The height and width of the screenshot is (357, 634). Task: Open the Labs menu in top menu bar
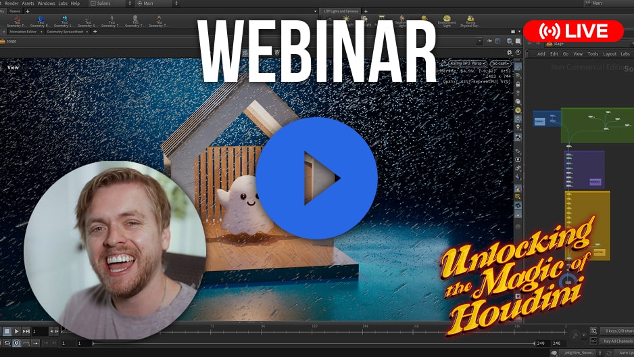coord(63,3)
